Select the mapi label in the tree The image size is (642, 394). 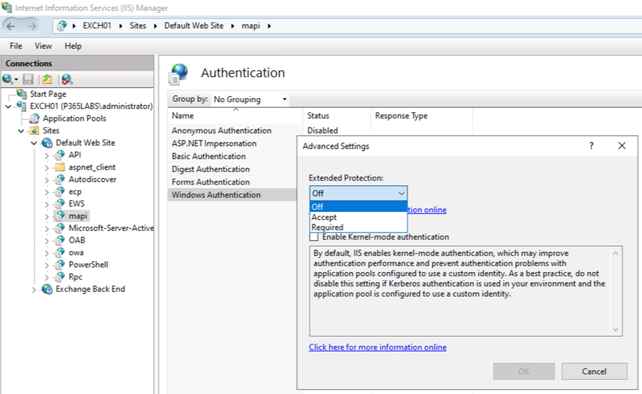[x=78, y=216]
